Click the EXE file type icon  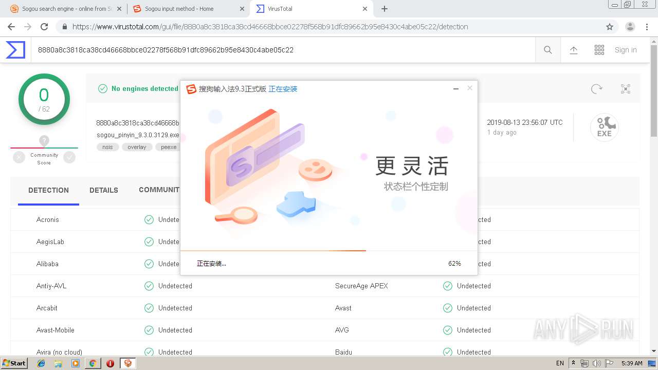pyautogui.click(x=604, y=127)
